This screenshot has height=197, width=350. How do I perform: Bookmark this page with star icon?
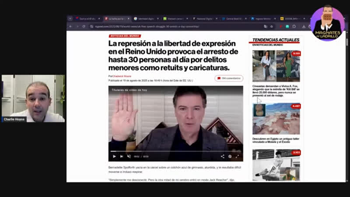pos(272,26)
